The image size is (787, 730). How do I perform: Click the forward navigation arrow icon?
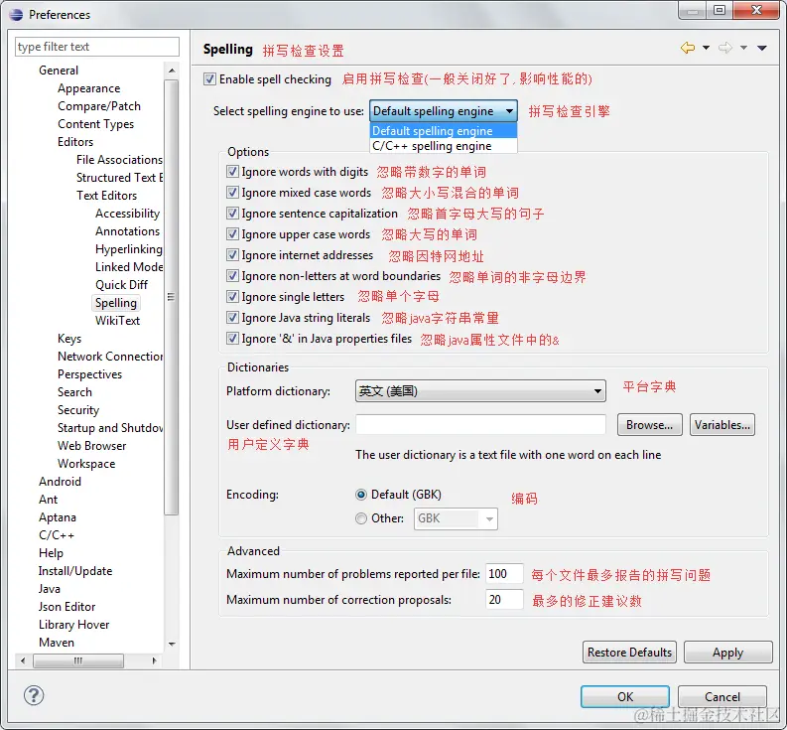[x=725, y=48]
